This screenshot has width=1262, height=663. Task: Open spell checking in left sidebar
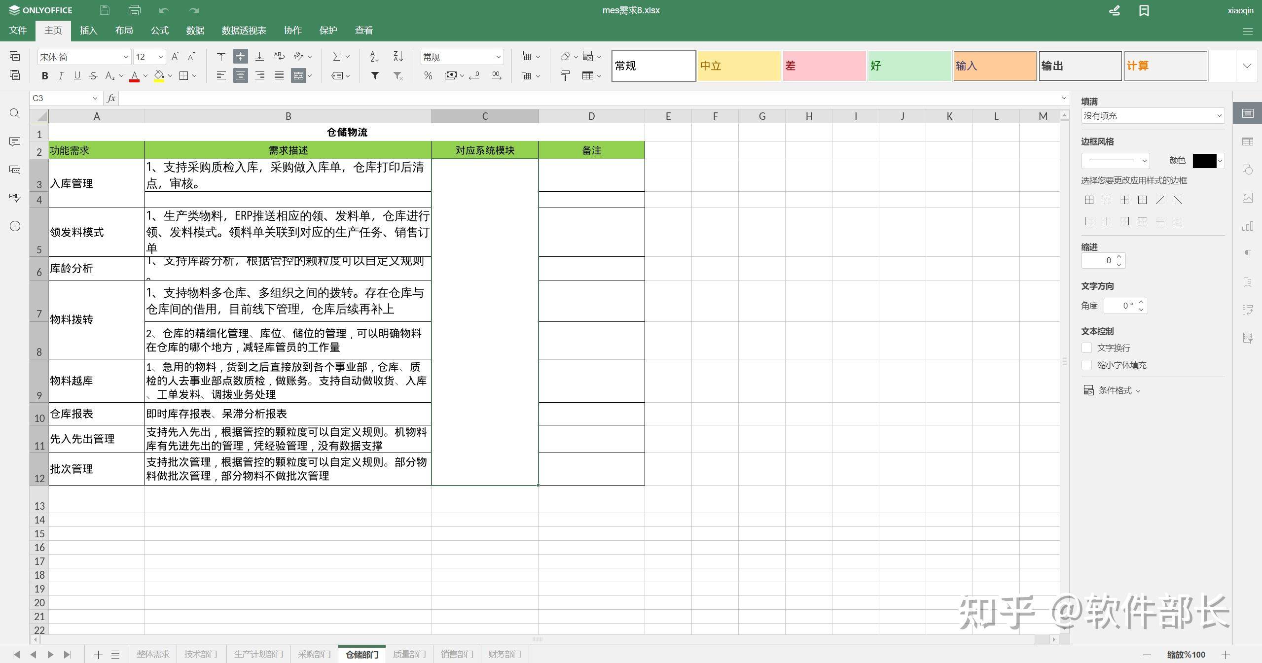click(x=15, y=198)
